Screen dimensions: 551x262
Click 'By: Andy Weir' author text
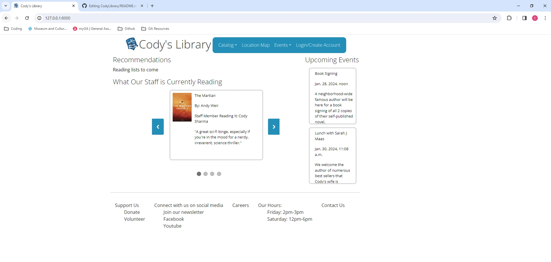pyautogui.click(x=207, y=106)
